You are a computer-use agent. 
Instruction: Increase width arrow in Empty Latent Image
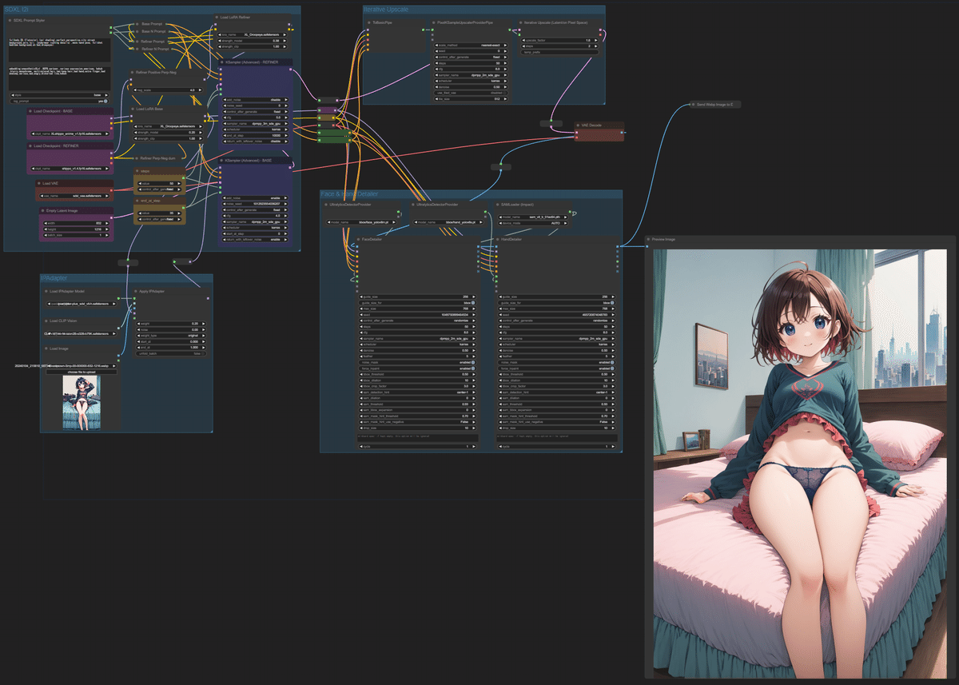107,223
